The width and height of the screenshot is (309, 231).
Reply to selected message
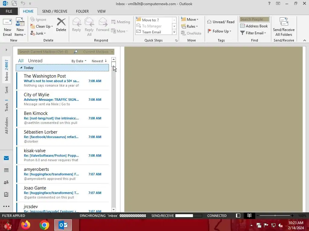tap(76, 25)
